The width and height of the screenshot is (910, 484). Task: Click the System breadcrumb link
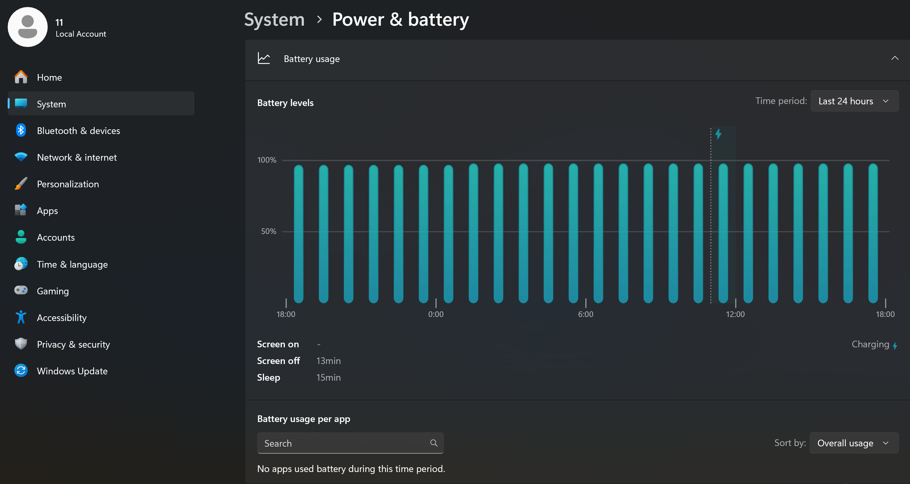[274, 19]
